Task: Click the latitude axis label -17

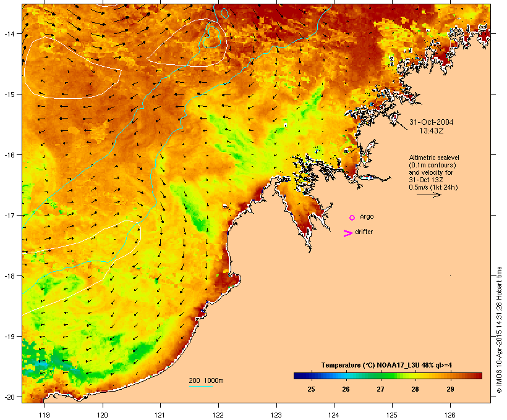Action: (x=9, y=215)
